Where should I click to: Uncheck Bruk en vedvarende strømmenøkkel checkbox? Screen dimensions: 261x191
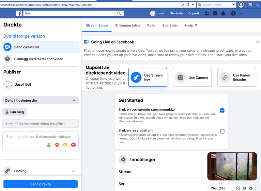(x=222, y=111)
